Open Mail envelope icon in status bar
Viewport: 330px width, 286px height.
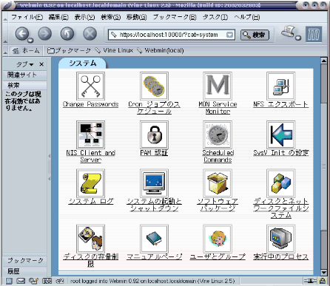click(x=21, y=281)
